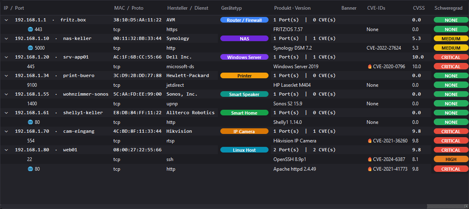
Task: Collapse the 192.168.1.10 nas-keller row
Action: (x=6, y=38)
